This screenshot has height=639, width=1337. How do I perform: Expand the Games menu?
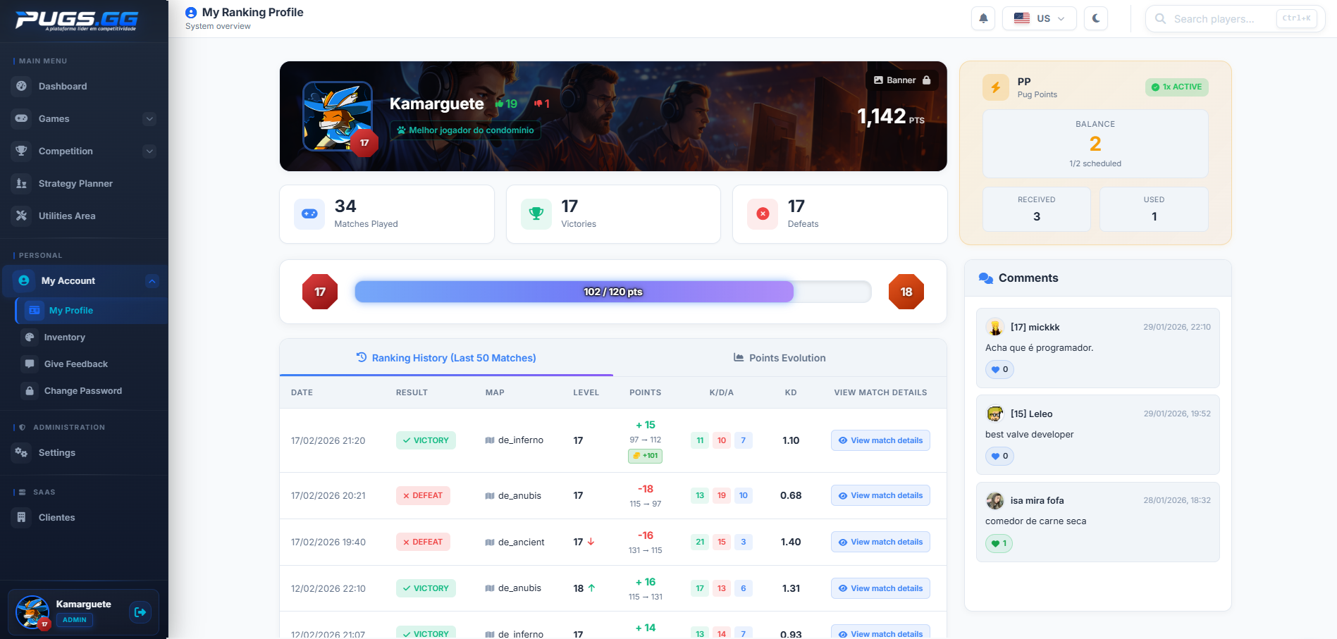(149, 118)
